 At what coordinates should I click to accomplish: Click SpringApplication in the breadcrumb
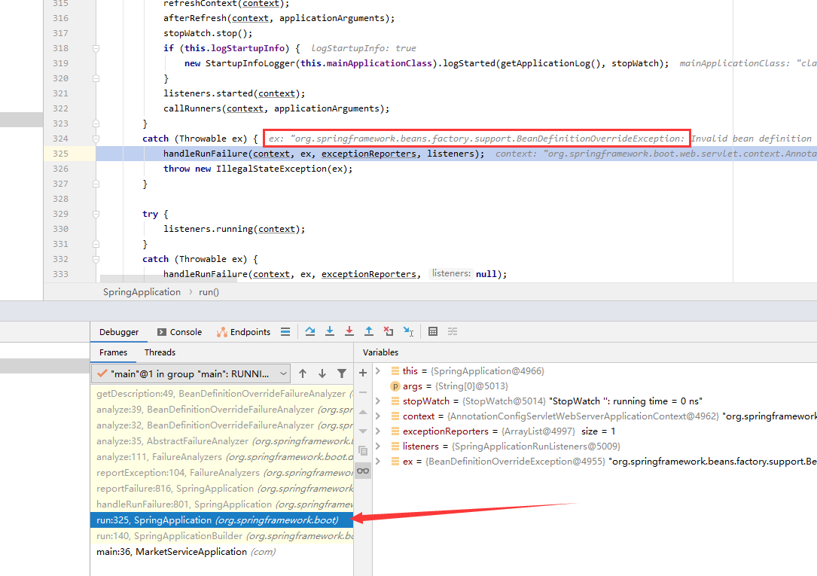coord(142,292)
